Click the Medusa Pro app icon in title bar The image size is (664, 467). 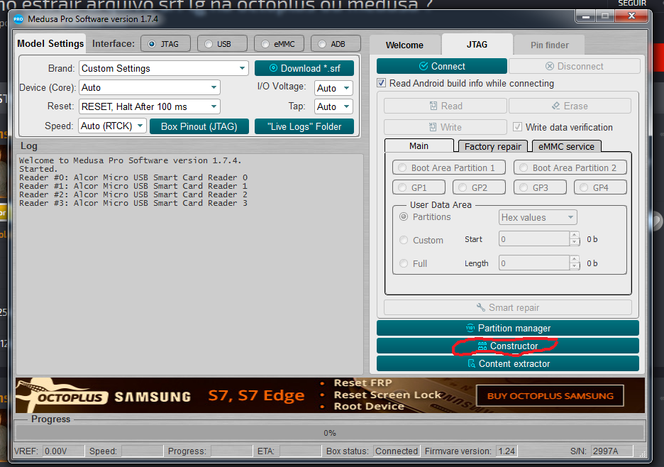tap(18, 19)
